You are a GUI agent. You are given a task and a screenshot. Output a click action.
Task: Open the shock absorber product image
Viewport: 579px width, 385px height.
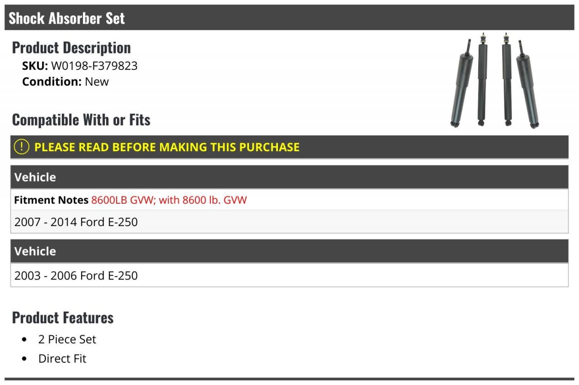[x=495, y=81]
